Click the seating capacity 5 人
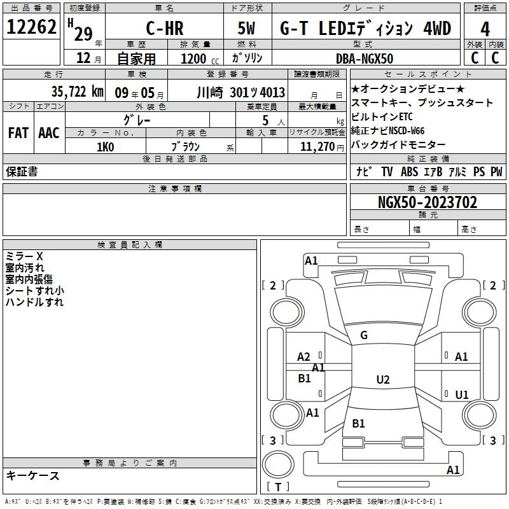The height and width of the screenshot is (509, 509). pos(274,120)
